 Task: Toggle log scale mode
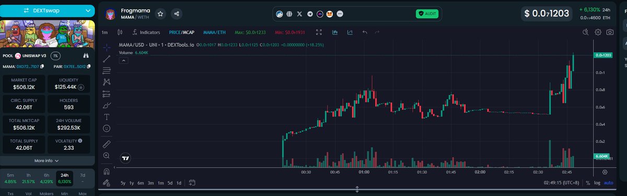(597, 183)
